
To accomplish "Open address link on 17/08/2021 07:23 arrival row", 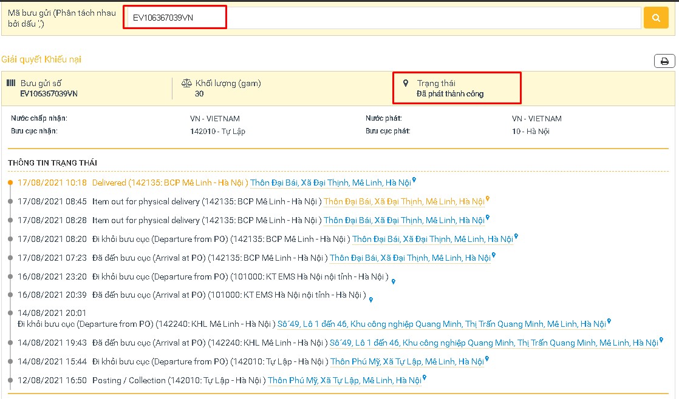I will click(x=410, y=258).
